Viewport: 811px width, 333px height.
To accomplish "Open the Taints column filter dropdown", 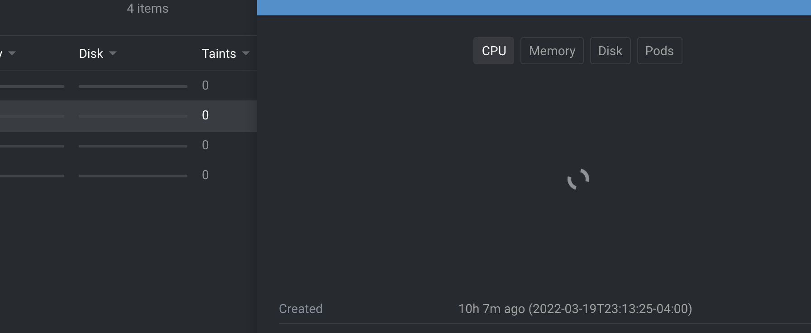I will tap(246, 53).
